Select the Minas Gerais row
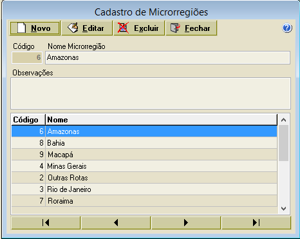 pos(144,166)
